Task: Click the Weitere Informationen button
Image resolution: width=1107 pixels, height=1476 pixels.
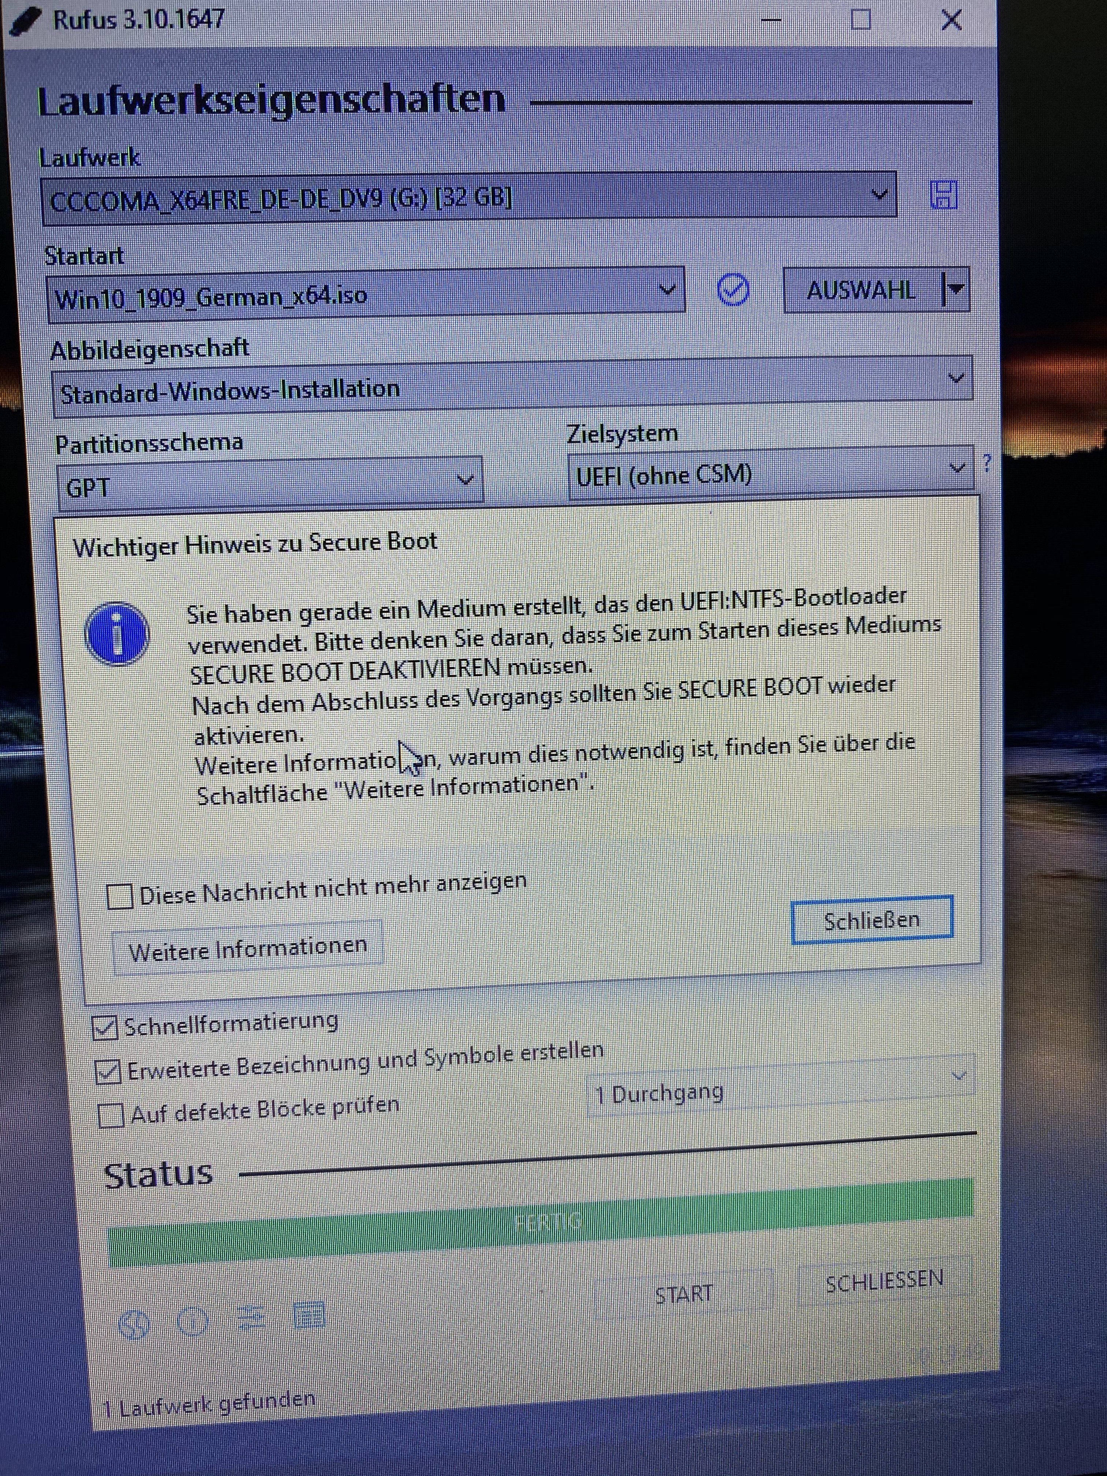Action: pos(247,948)
